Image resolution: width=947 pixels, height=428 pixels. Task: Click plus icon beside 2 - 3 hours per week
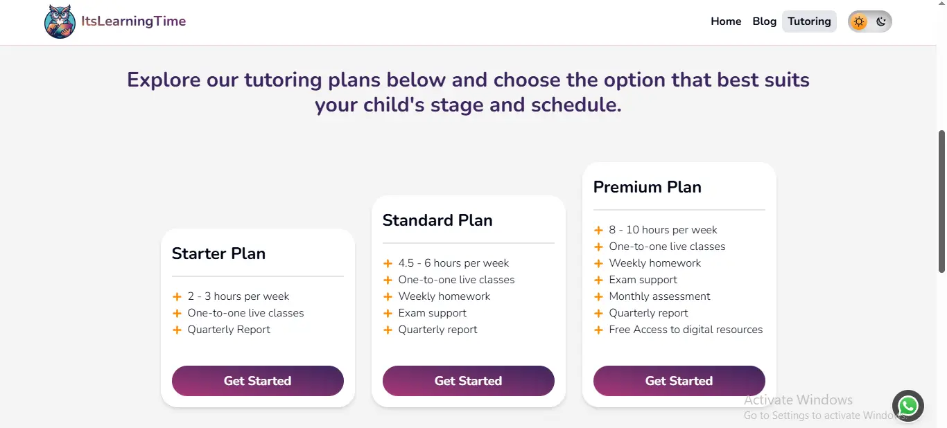(177, 296)
